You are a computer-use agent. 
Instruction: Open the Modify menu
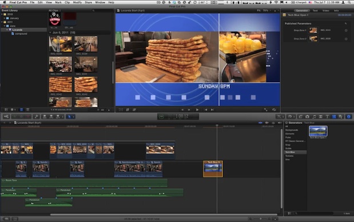pos(77,2)
